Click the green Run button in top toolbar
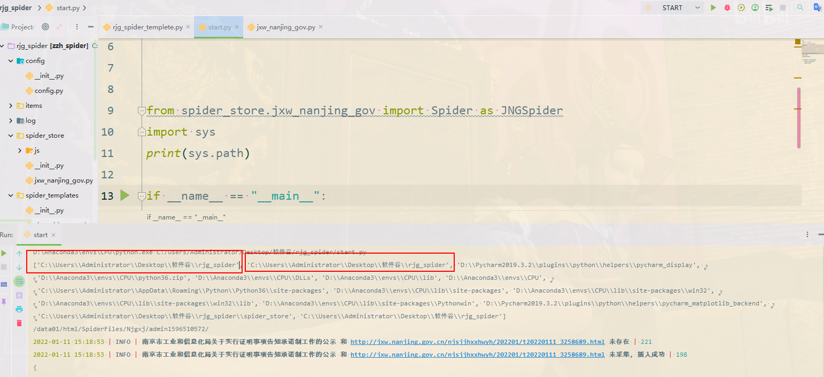 pyautogui.click(x=713, y=7)
